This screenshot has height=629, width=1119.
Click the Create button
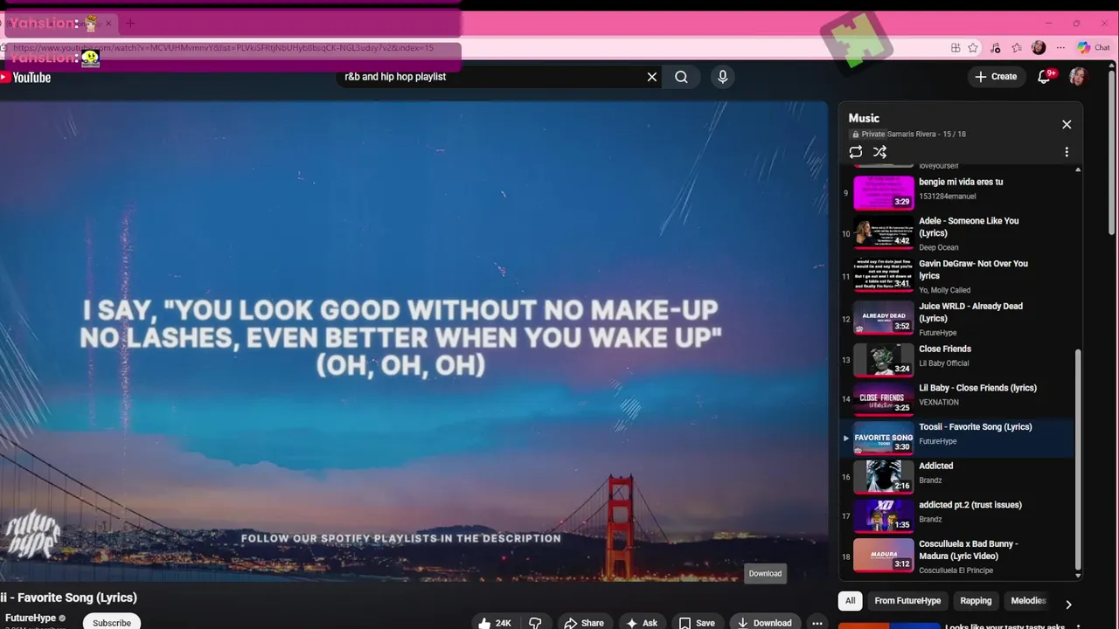click(x=996, y=77)
